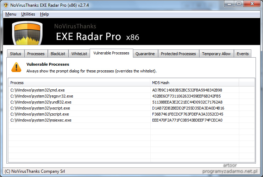This screenshot has width=263, height=177.
Task: Click the NoVirusThanks Company Srl status text
Action: [35, 171]
